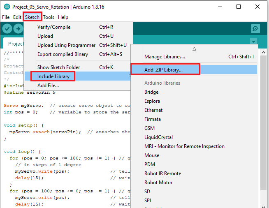Viewport: 269px width, 208px height.
Task: Include the Mouse library
Action: 194,155
